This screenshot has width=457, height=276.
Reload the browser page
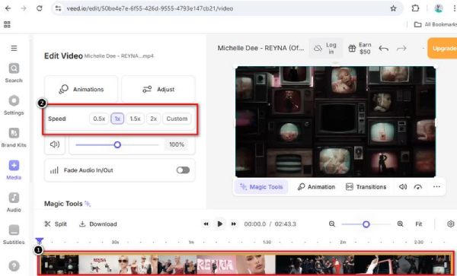[40, 8]
